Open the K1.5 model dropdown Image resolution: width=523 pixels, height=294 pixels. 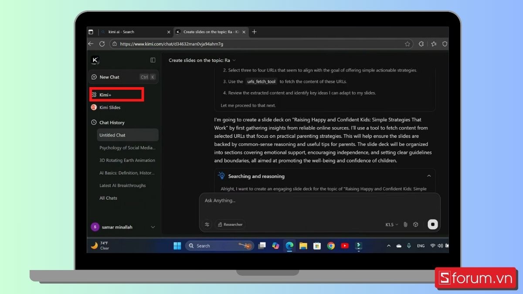point(392,225)
